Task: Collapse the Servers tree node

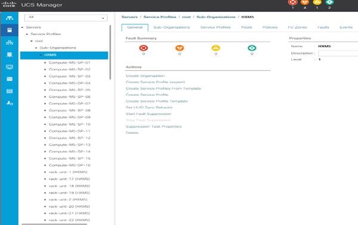Action: point(23,27)
